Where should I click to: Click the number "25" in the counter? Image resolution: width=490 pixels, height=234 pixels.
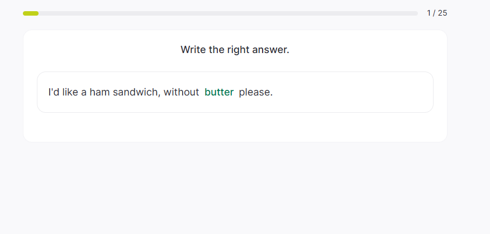[x=443, y=13]
